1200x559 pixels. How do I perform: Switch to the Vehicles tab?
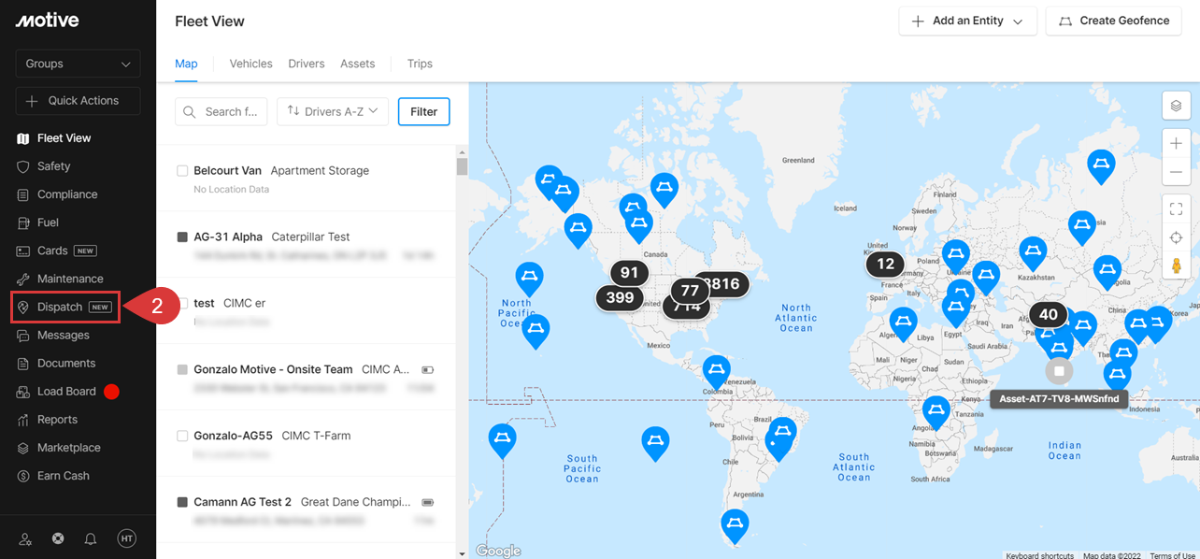click(x=250, y=64)
